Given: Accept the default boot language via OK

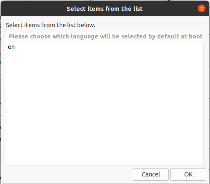Looking at the screenshot, I should [188, 174].
